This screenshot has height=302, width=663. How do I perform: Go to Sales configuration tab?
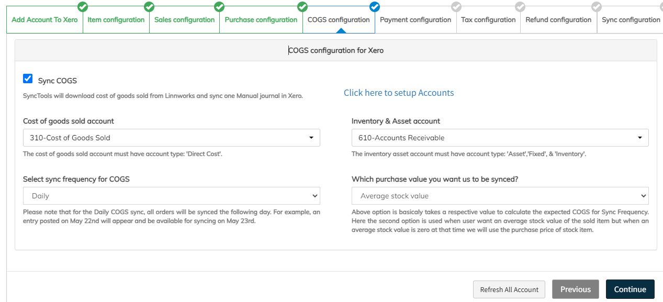click(x=184, y=20)
